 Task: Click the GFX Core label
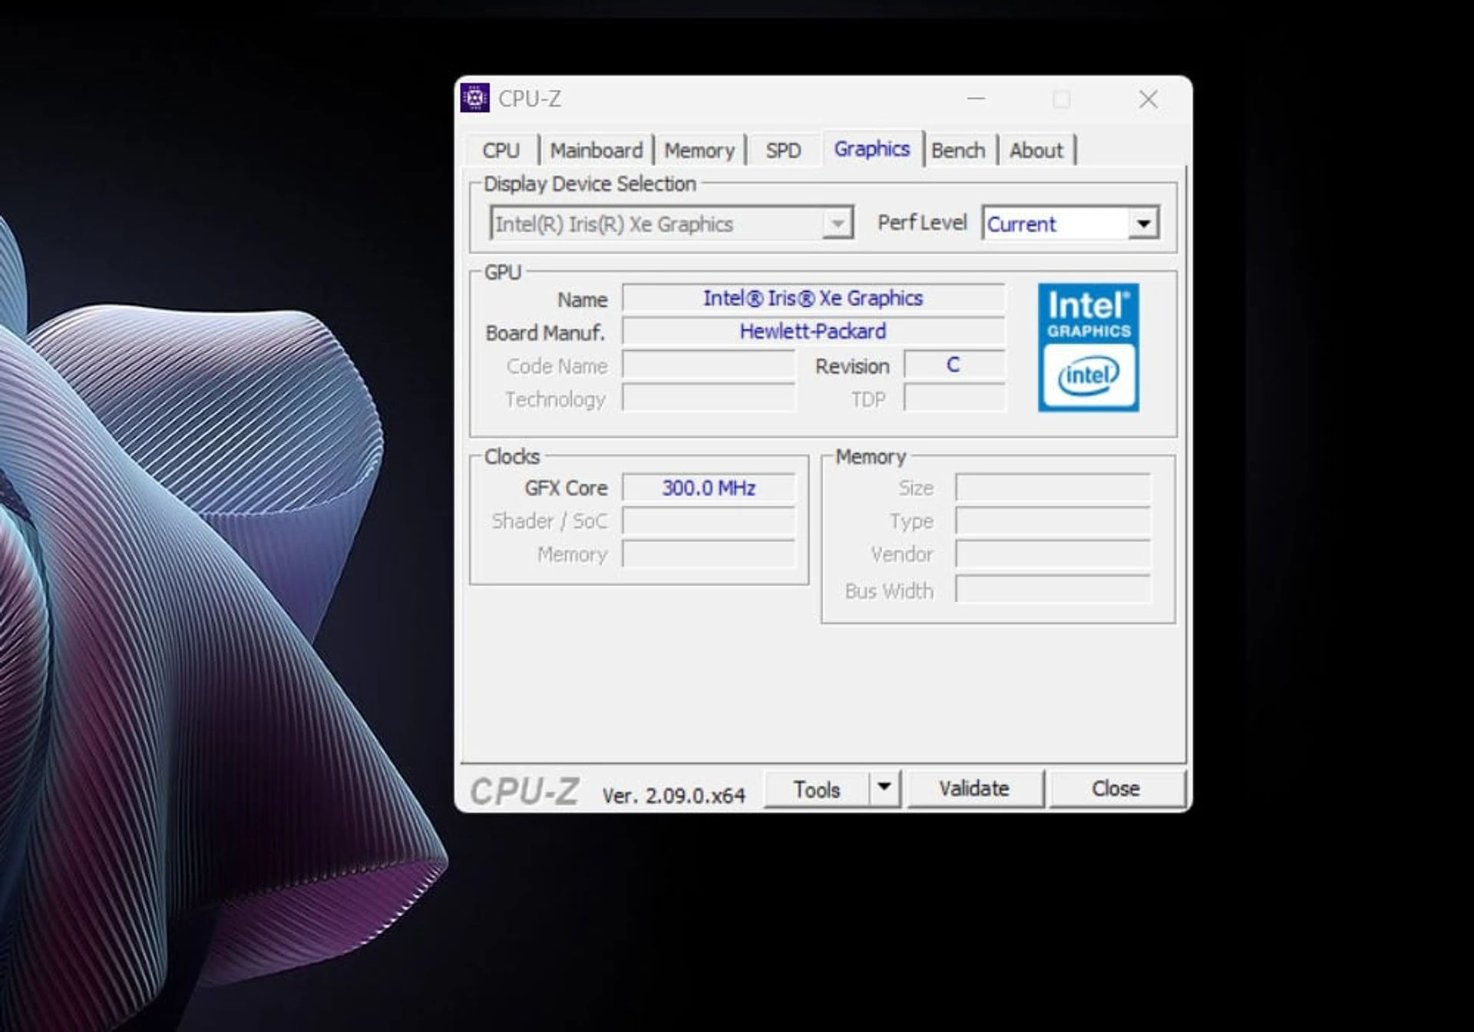pyautogui.click(x=566, y=488)
